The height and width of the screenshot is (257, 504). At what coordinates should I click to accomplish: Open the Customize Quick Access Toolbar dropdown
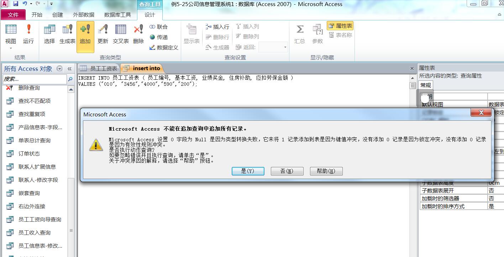click(51, 4)
